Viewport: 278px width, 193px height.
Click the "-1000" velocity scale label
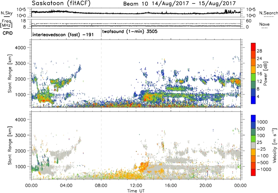pyautogui.click(x=264, y=169)
